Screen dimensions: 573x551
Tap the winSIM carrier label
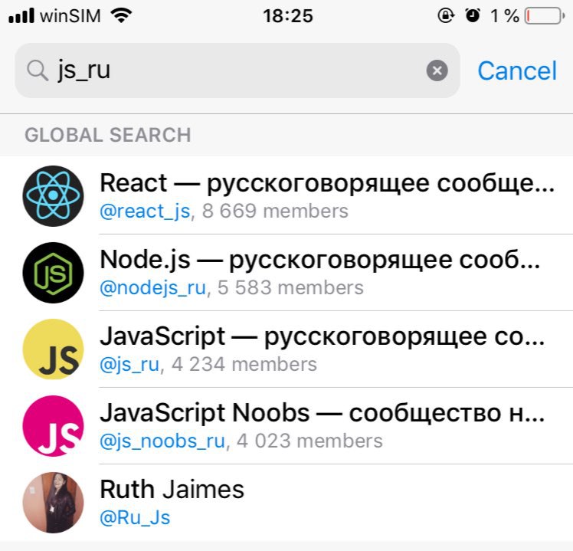point(70,16)
